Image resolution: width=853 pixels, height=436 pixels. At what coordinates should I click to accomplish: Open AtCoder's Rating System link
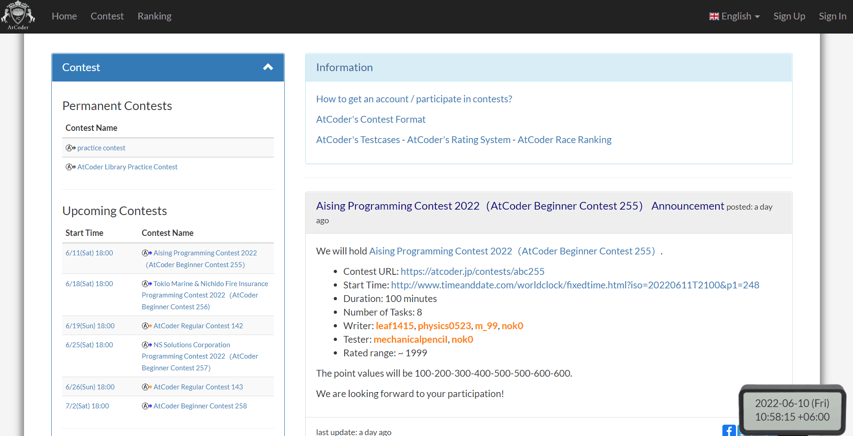click(x=459, y=140)
